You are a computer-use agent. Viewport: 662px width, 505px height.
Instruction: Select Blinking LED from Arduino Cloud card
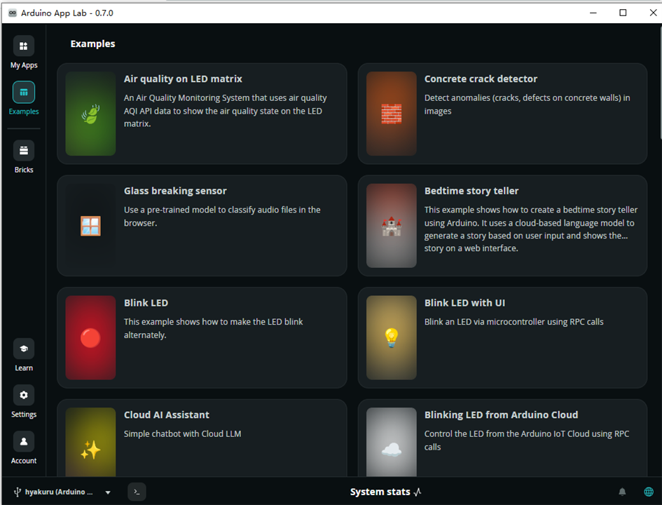pos(502,438)
